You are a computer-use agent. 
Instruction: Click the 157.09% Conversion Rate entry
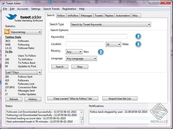[21, 87]
